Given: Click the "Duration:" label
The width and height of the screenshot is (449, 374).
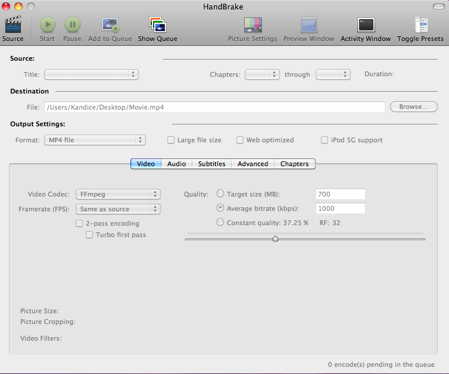Looking at the screenshot, I should point(379,74).
